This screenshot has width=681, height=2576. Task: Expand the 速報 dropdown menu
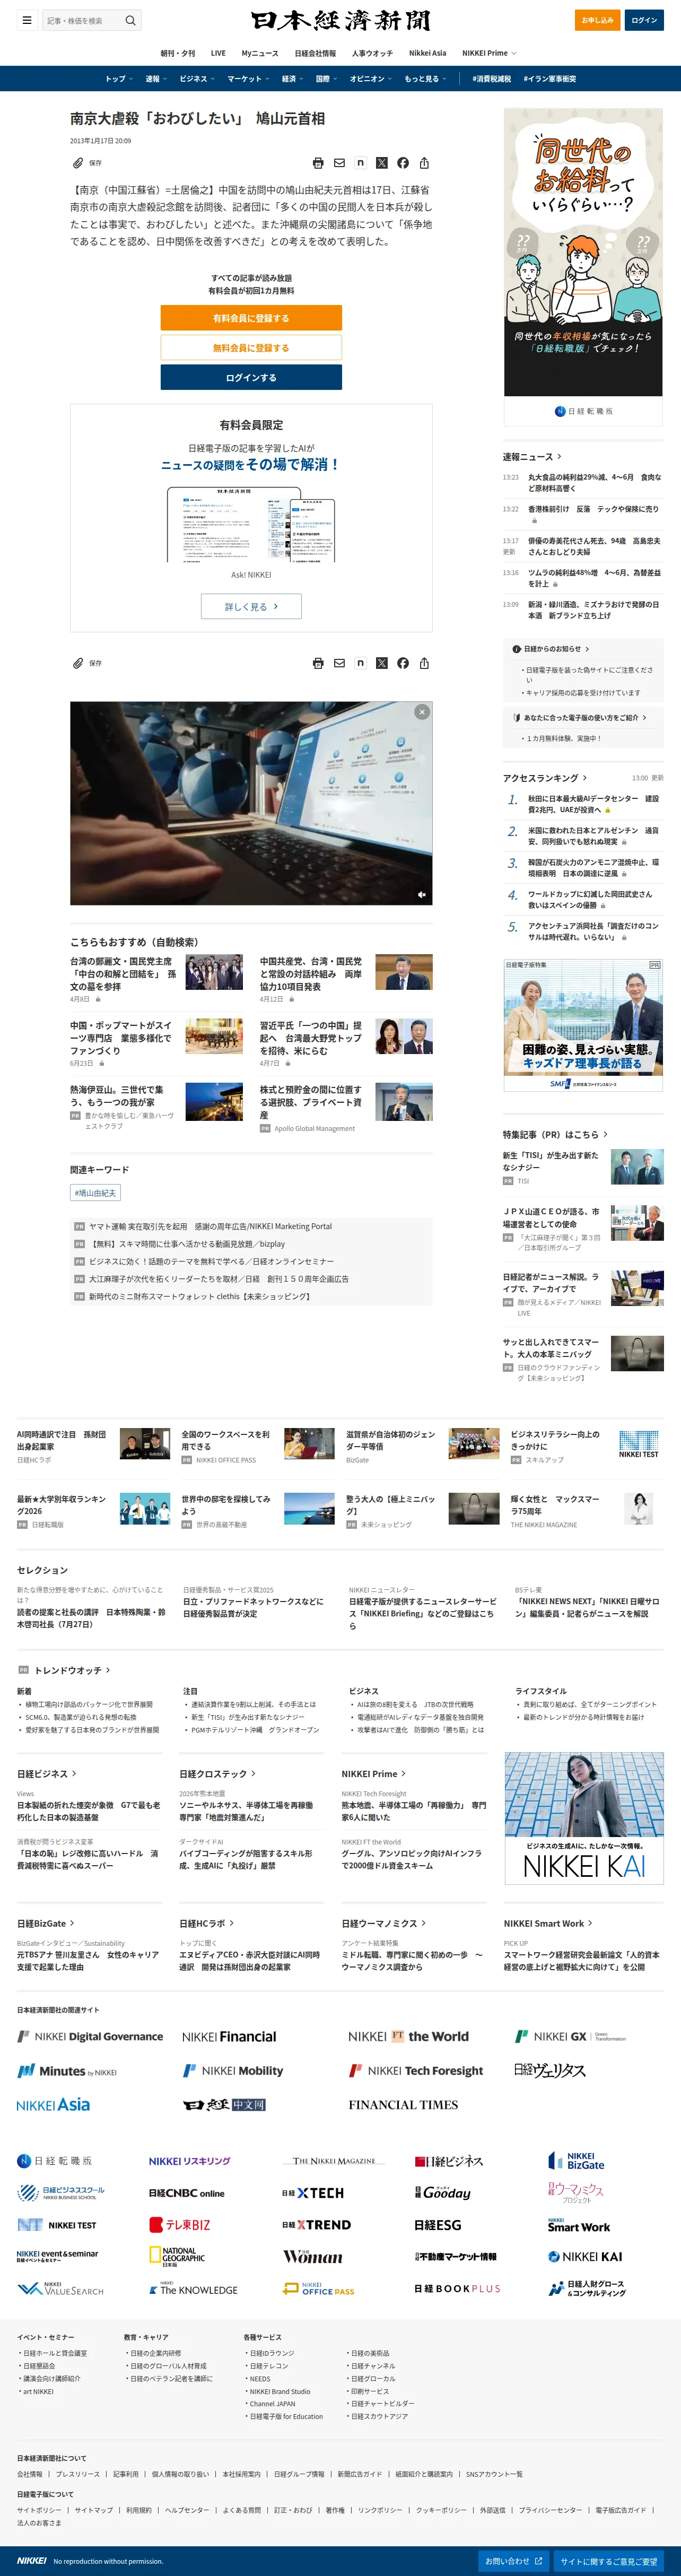pyautogui.click(x=156, y=79)
